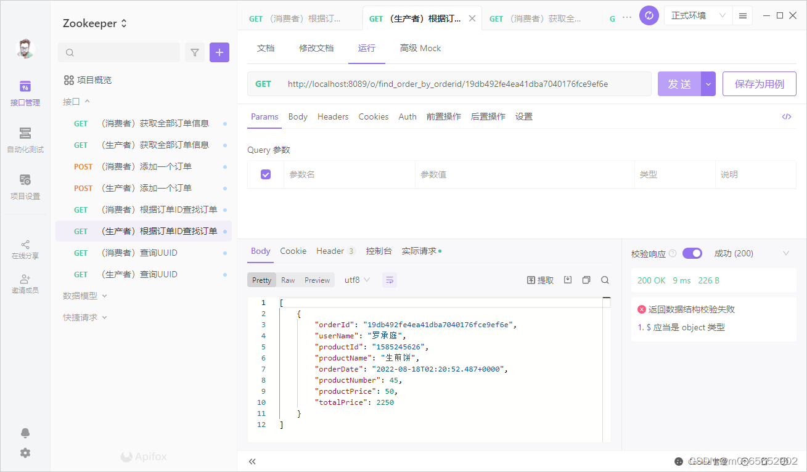Screen dimensions: 807x472
Task: Open the 后置操作 tab
Action: (488, 116)
